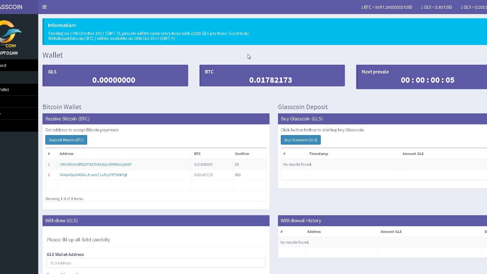The image size is (487, 274).
Task: Click the Please fill up all field carefully text
Action: point(78,240)
